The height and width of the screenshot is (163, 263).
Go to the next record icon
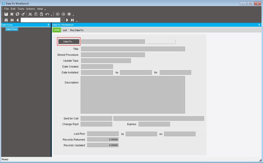click(x=67, y=20)
